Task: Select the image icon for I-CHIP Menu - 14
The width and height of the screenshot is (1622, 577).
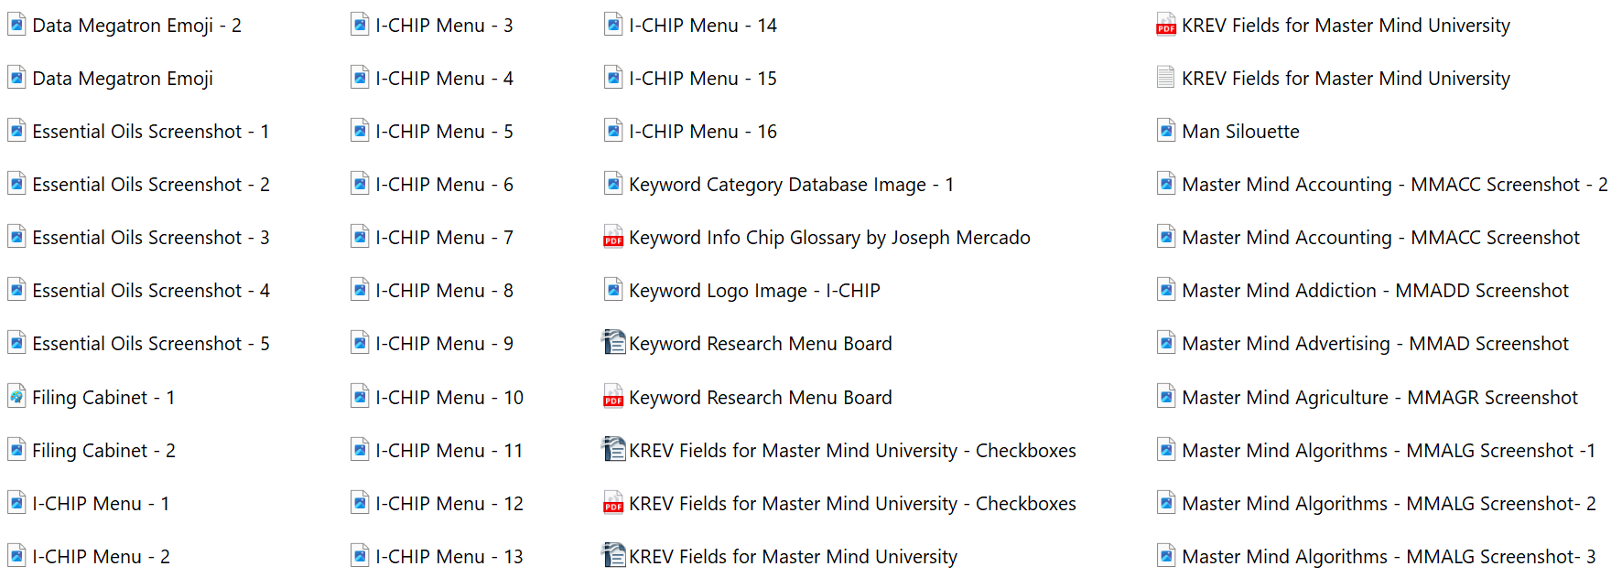Action: point(612,26)
